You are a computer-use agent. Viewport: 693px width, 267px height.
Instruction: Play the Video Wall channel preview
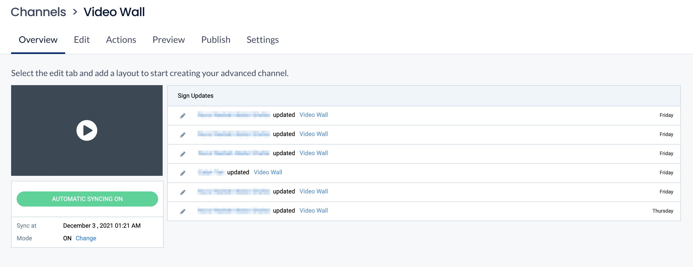[87, 130]
